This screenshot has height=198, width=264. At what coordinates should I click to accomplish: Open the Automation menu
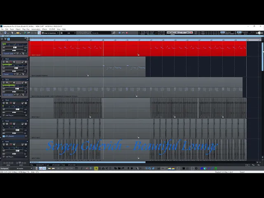coord(36,29)
